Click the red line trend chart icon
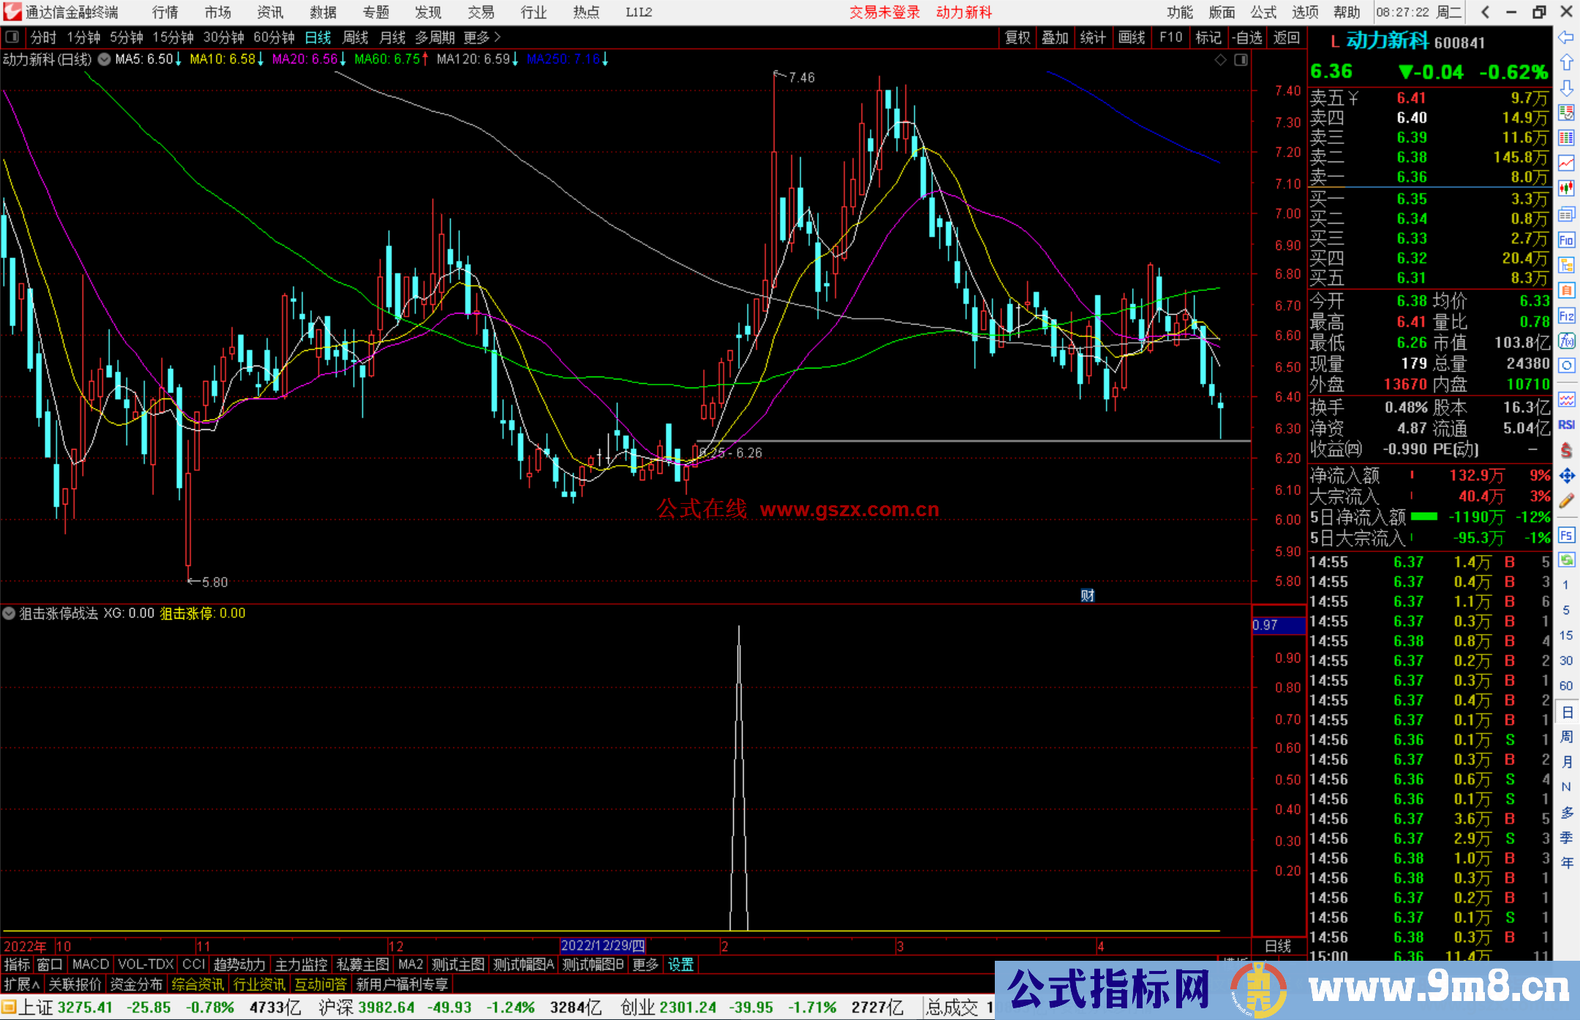 (1566, 163)
